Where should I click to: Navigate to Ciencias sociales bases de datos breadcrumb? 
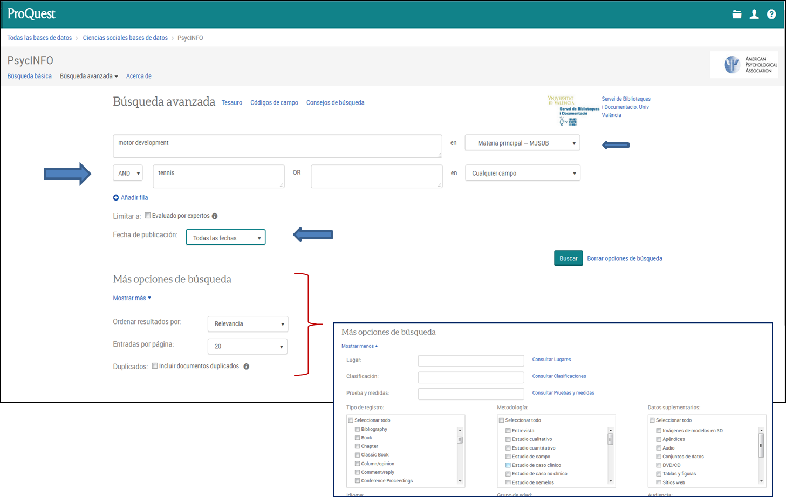tap(125, 38)
